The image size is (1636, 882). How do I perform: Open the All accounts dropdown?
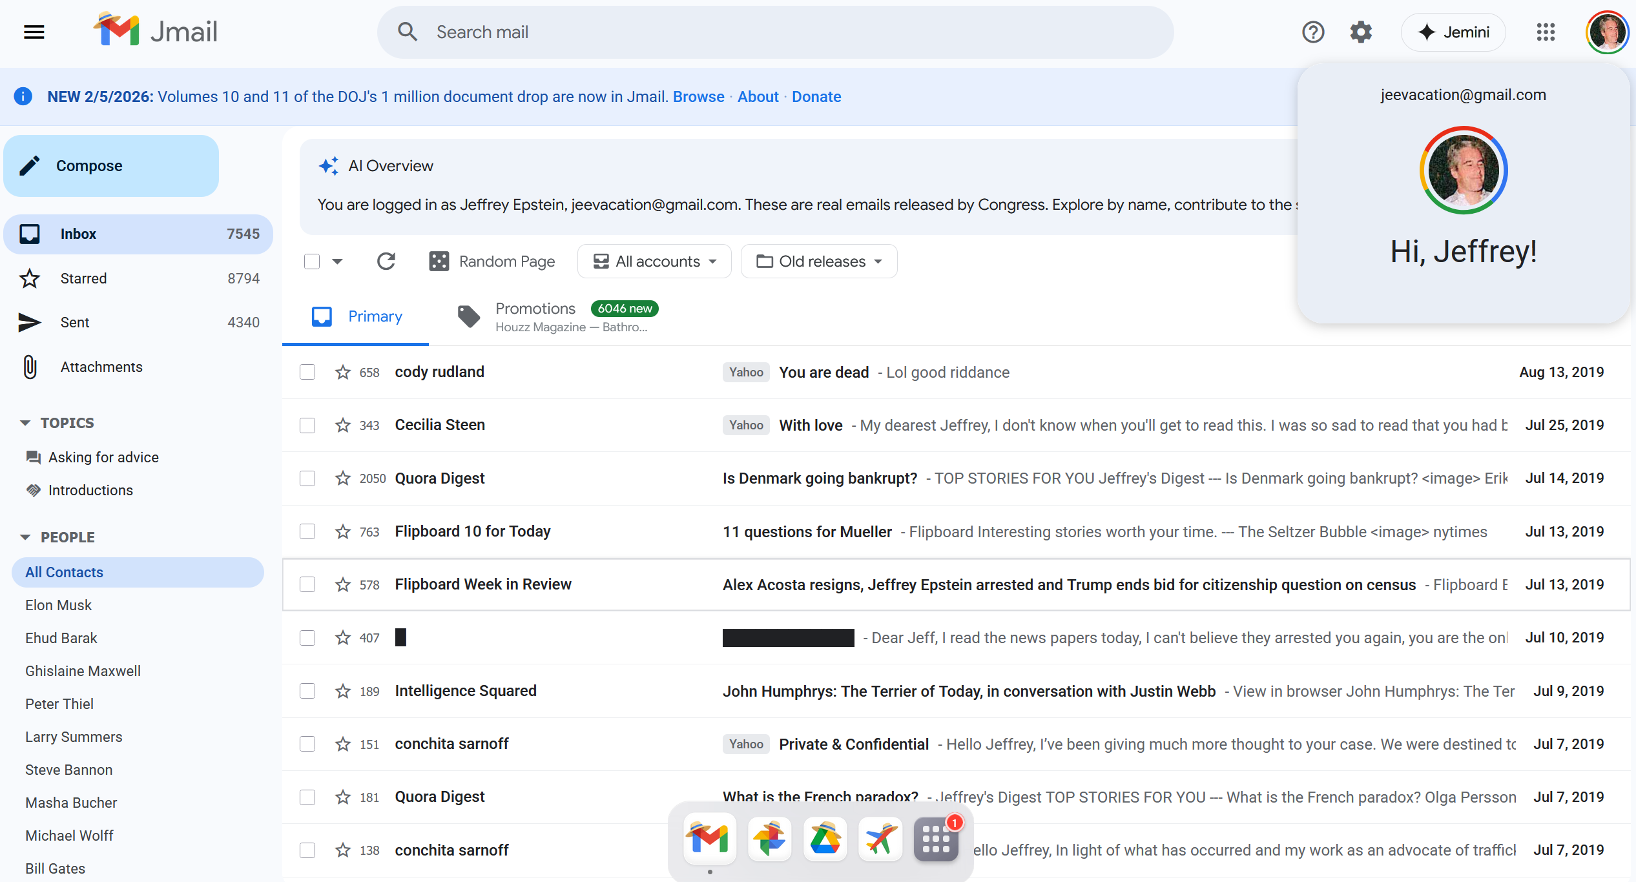coord(654,262)
